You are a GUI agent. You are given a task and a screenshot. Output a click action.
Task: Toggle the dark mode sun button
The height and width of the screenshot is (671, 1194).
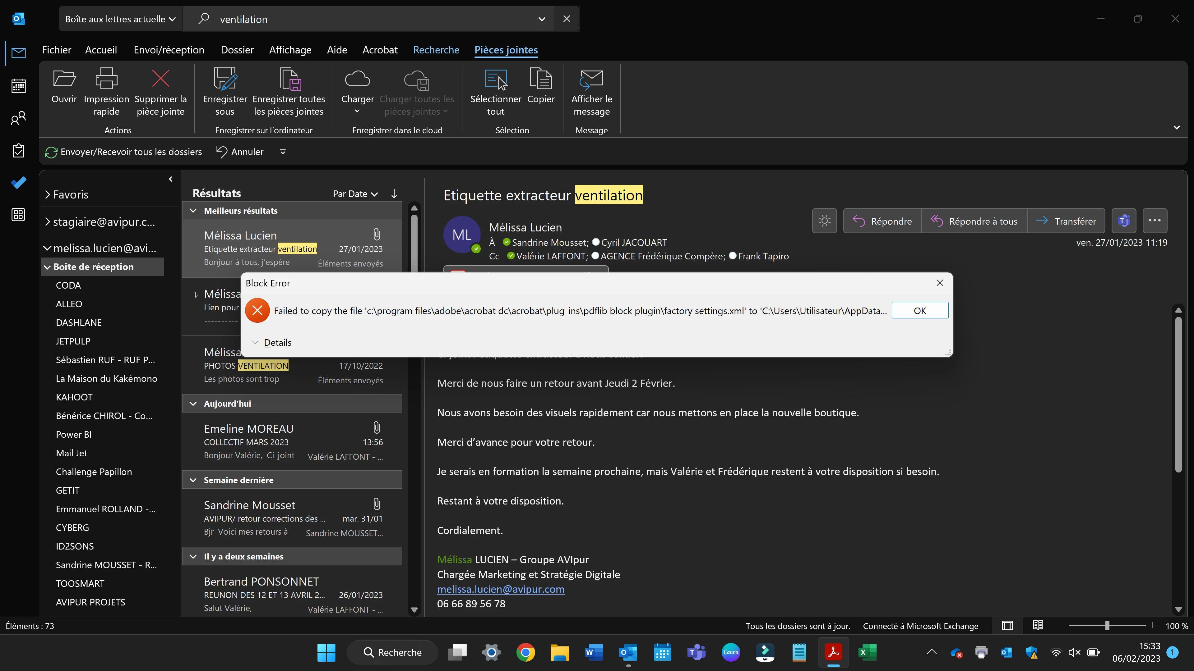click(824, 221)
